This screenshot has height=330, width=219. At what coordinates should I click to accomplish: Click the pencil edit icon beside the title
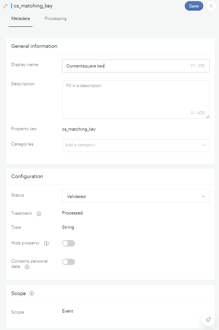tap(5, 6)
